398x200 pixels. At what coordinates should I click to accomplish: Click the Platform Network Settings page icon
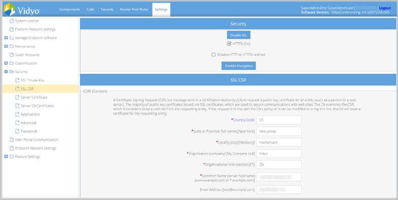12,29
